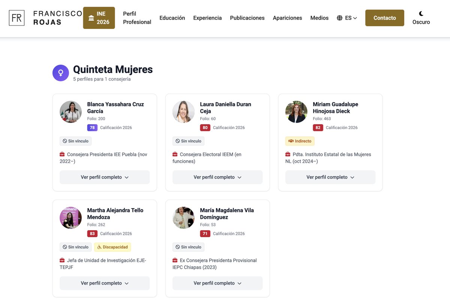Click the wheelchair icon on the Discapacidad badge
Screen dimensions: 450x308
100,247
